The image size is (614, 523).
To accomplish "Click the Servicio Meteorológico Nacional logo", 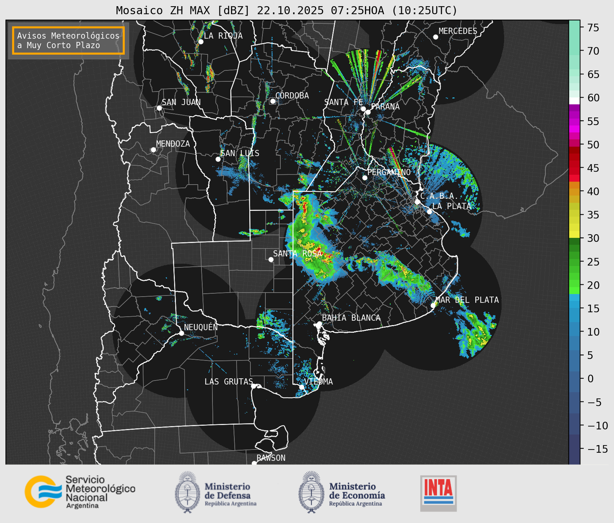I will (80, 492).
